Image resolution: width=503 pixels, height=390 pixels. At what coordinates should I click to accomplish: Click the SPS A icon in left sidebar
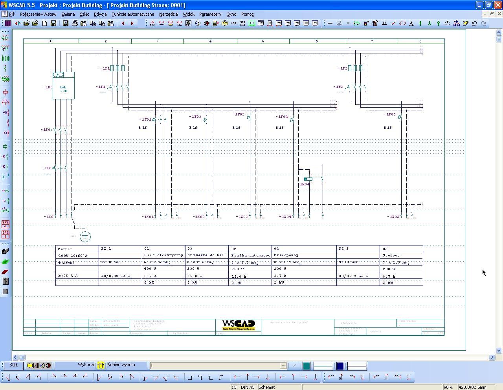[x=6, y=224]
